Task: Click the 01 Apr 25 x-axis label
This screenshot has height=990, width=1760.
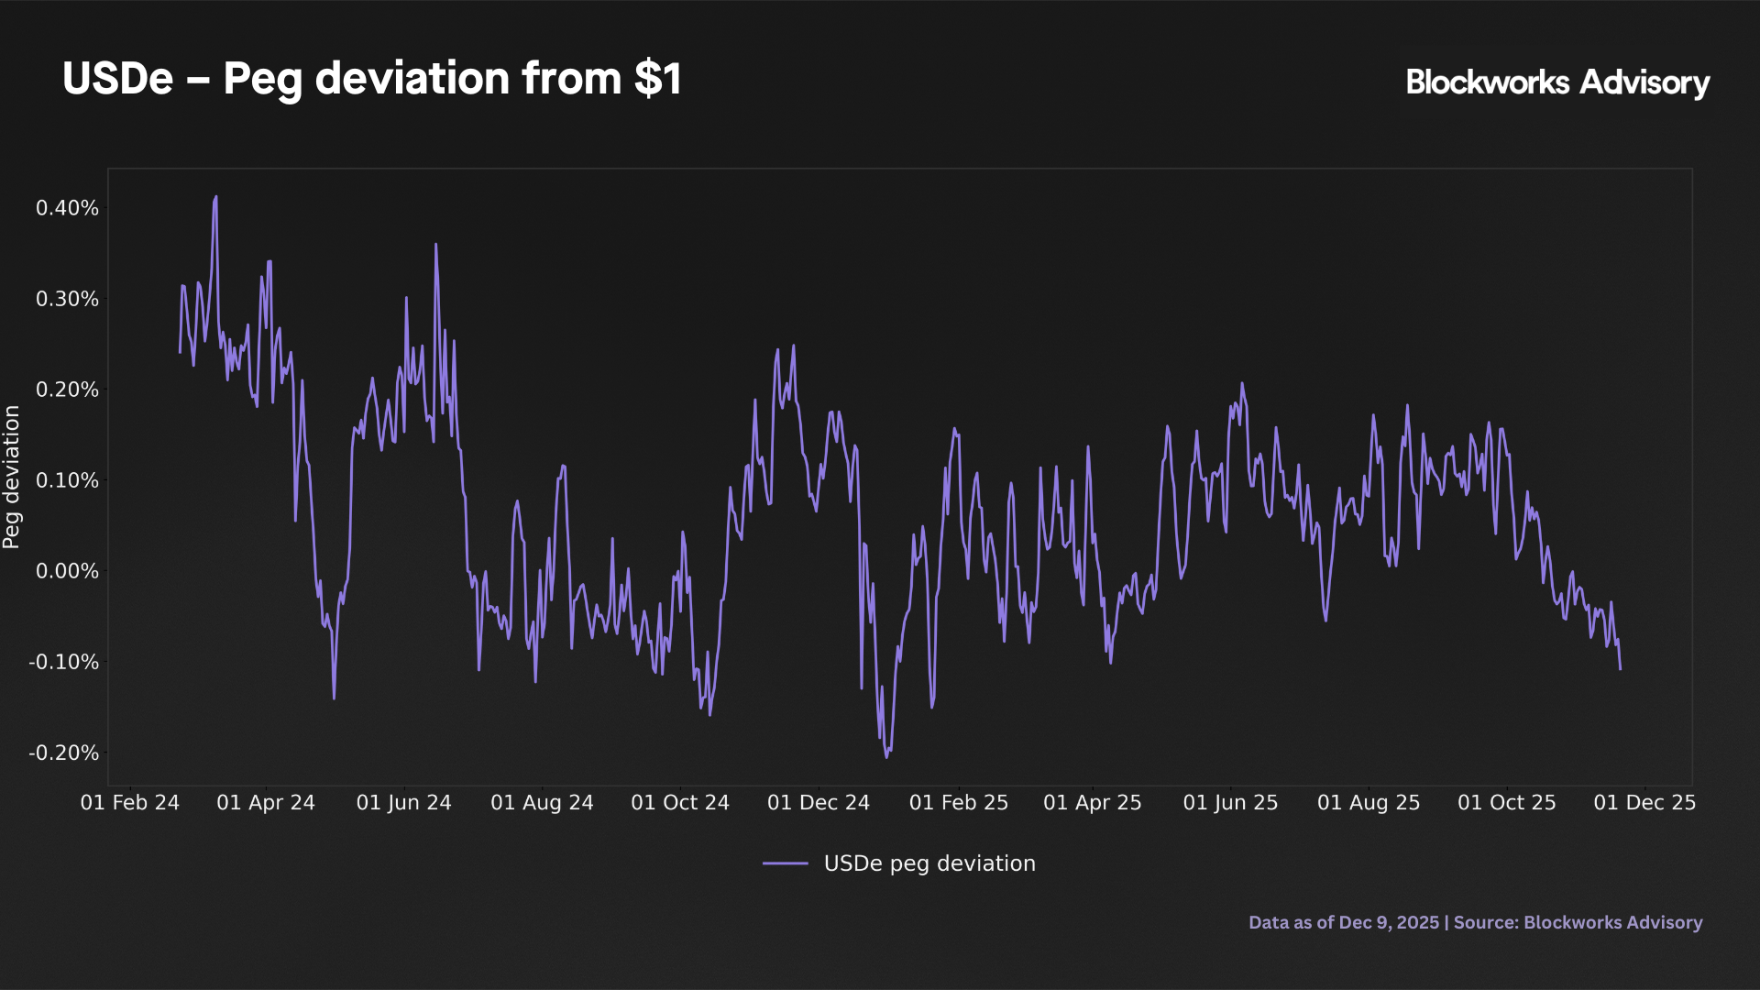Action: tap(1093, 803)
